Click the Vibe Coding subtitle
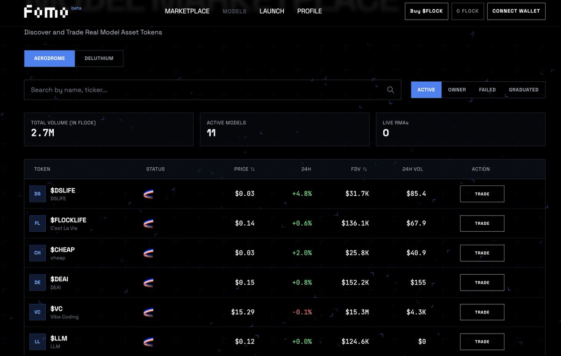The image size is (561, 356). pyautogui.click(x=65, y=317)
